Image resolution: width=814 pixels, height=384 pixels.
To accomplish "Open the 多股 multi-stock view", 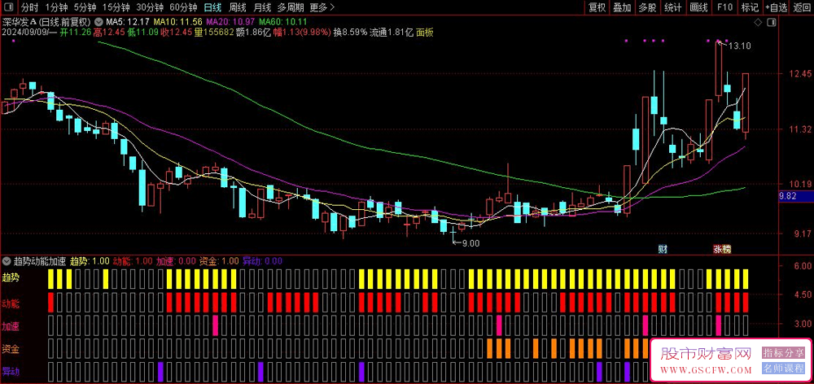I will pos(647,7).
